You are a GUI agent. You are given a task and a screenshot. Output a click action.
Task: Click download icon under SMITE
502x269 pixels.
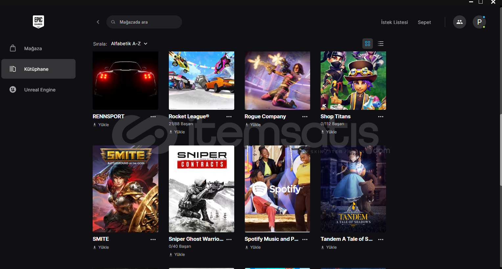[x=95, y=247]
